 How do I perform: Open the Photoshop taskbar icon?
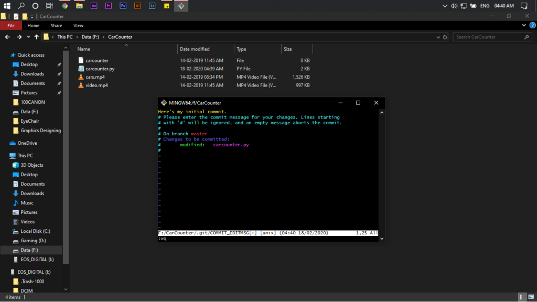[123, 6]
